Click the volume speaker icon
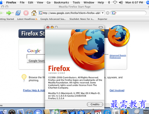The height and width of the screenshot is (114, 149). [x=121, y=2]
